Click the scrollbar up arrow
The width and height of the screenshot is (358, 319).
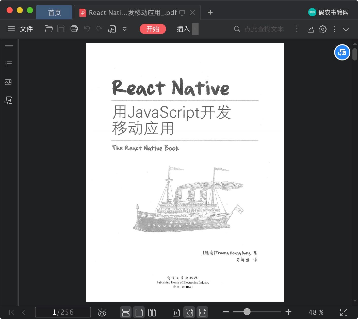tap(355, 44)
